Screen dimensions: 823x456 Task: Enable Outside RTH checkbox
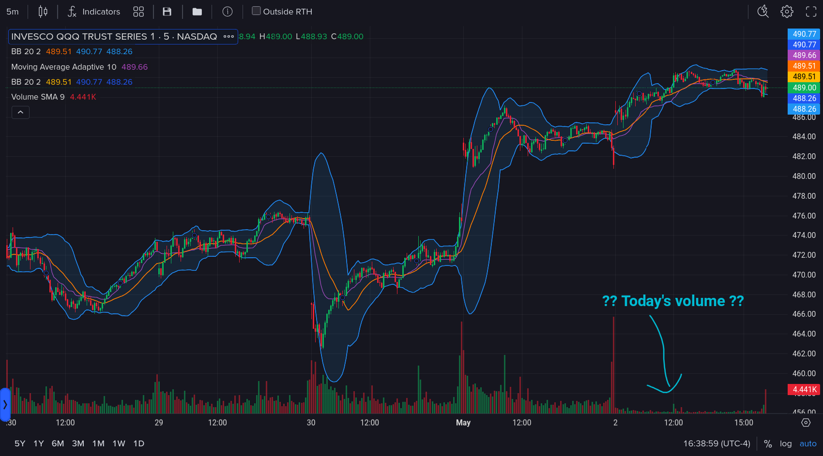[257, 11]
